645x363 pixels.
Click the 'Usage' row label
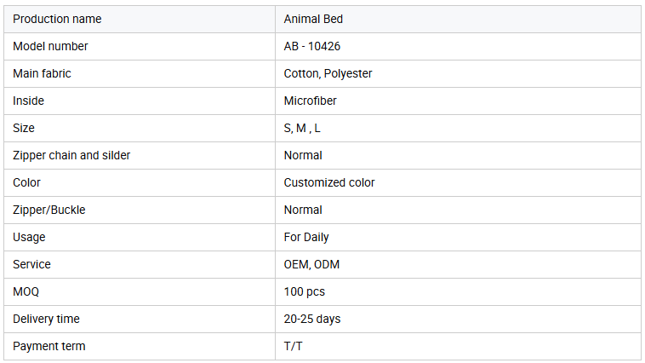click(29, 237)
